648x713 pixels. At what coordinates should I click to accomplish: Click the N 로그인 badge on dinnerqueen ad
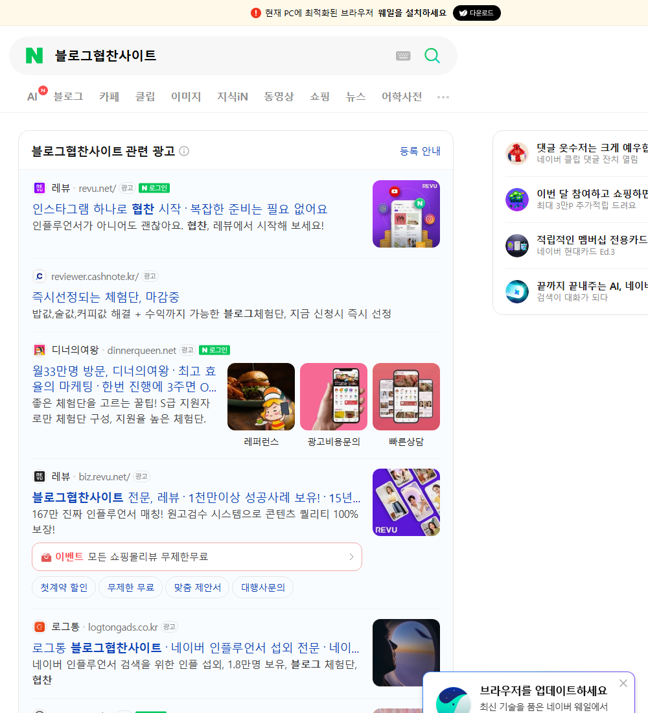pyautogui.click(x=214, y=350)
